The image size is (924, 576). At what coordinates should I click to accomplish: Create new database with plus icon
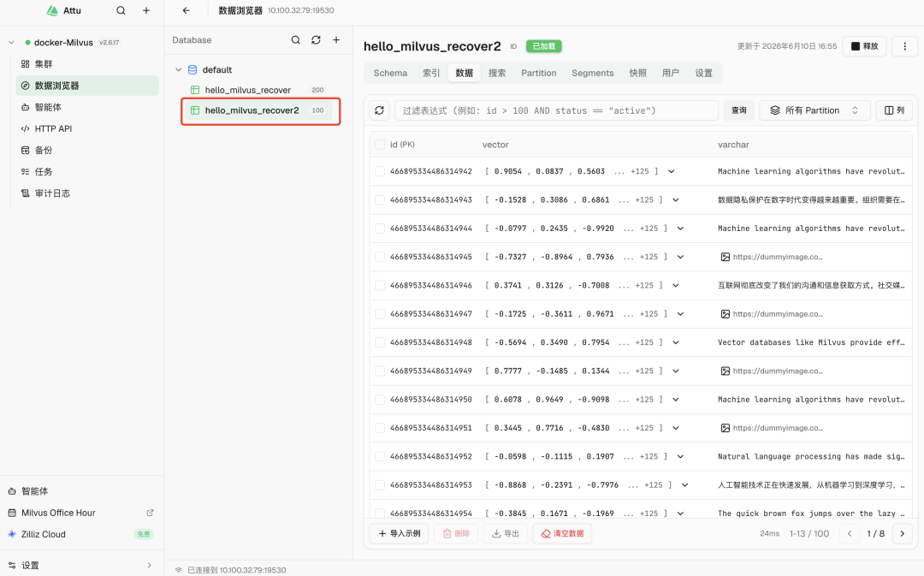click(x=336, y=40)
